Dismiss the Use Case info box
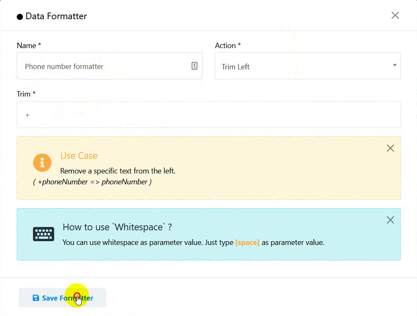This screenshot has height=316, width=417. 390,148
